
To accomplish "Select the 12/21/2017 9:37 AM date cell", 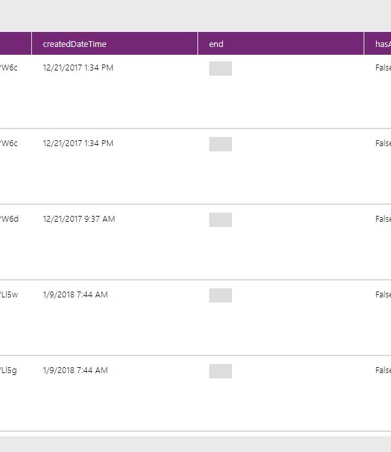I will (x=78, y=219).
